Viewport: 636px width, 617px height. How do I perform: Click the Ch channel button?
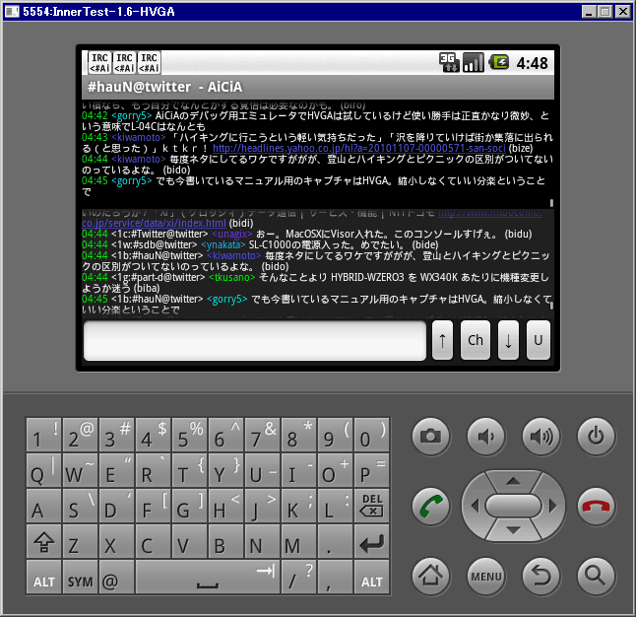[x=476, y=340]
